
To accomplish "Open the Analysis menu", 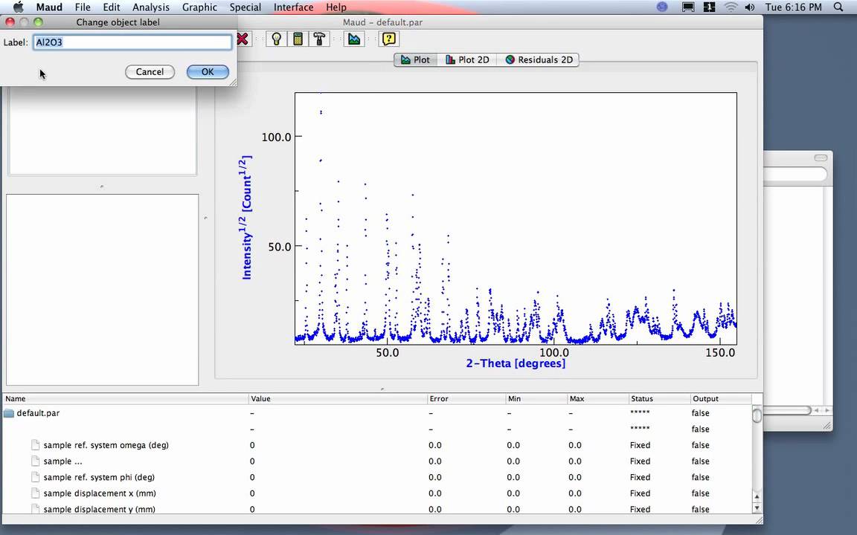I will [x=151, y=7].
